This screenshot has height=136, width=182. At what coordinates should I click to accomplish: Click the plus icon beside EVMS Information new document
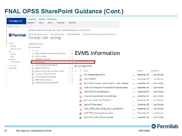75,66
